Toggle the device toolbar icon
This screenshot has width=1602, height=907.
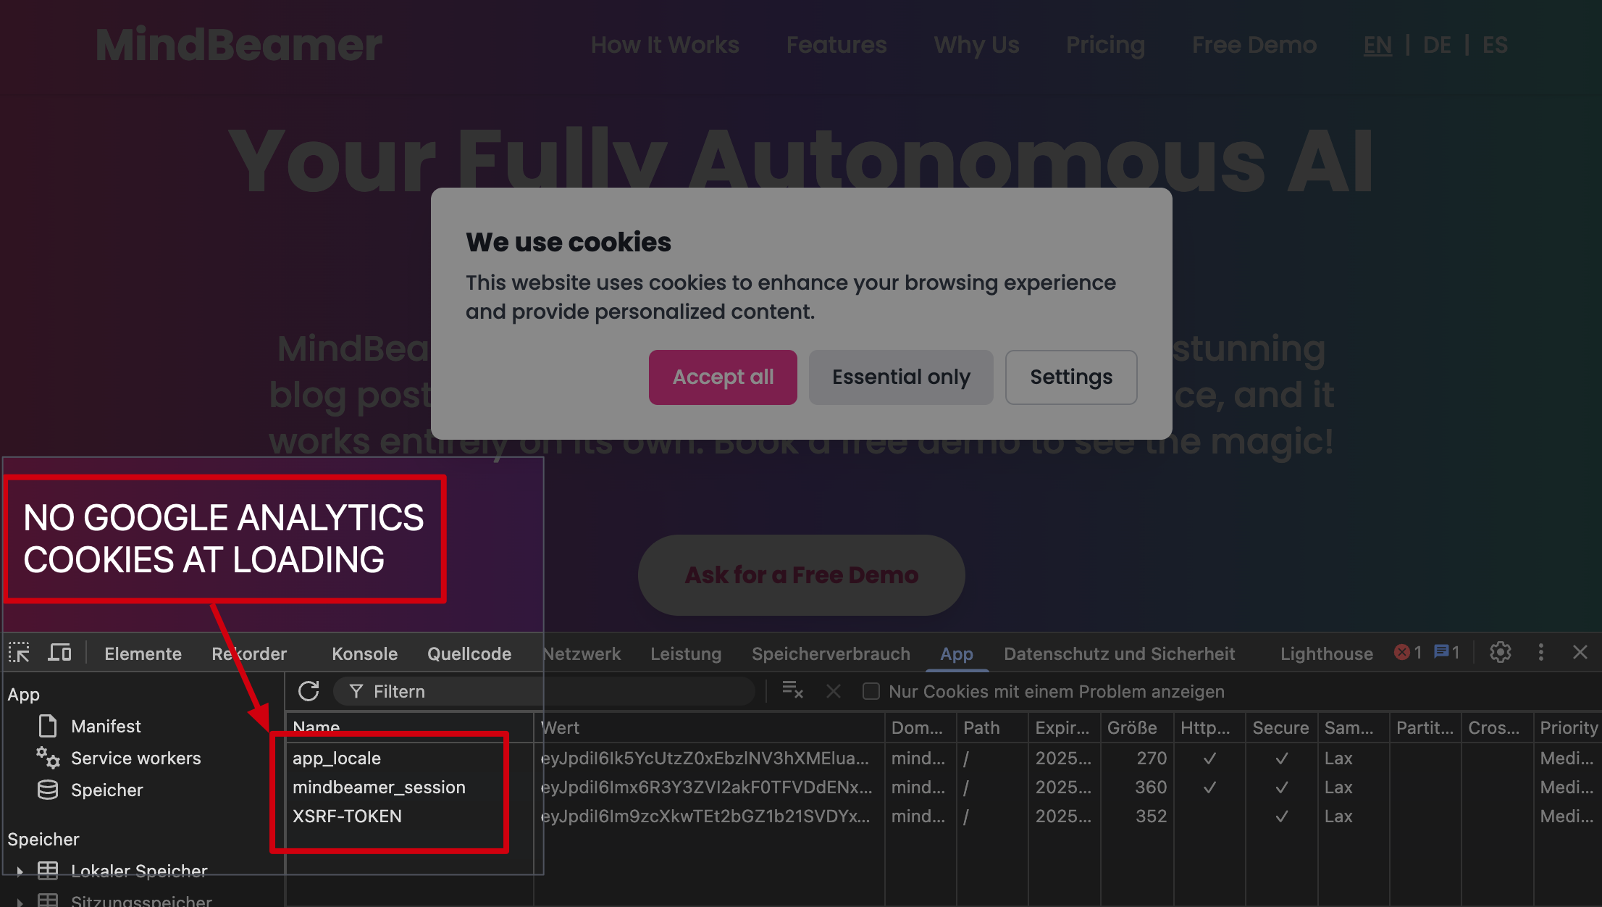tap(59, 653)
